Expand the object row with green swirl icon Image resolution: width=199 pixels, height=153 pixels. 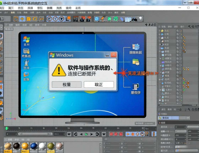[160, 58]
